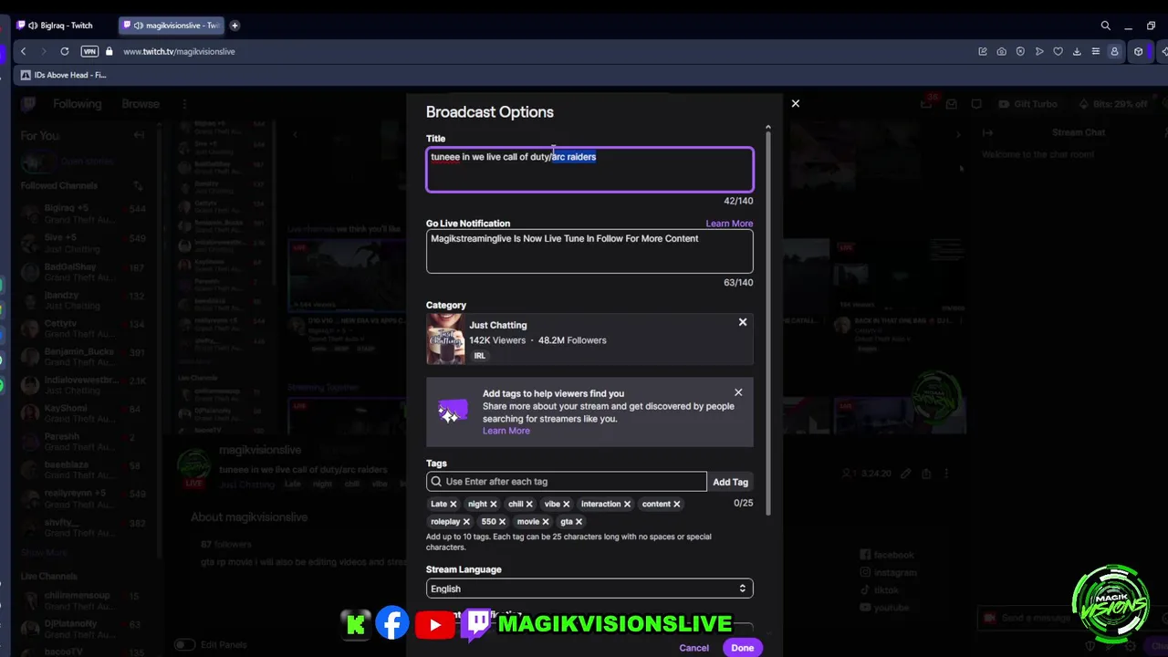
Task: Select the magikvisionslive Twitch tab
Action: click(x=172, y=26)
